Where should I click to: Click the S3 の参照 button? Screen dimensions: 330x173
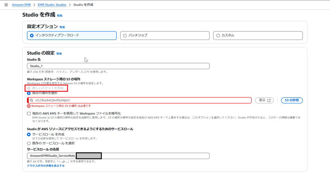tap(292, 100)
